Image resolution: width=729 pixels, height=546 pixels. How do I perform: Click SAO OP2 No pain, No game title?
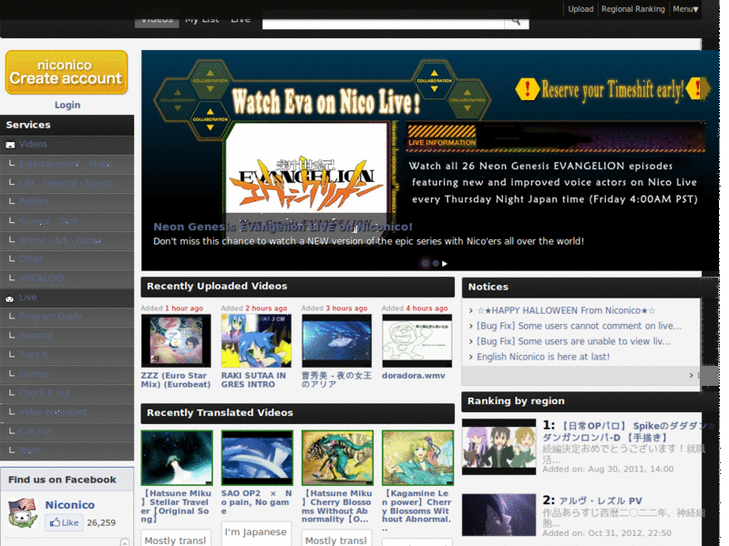click(257, 502)
